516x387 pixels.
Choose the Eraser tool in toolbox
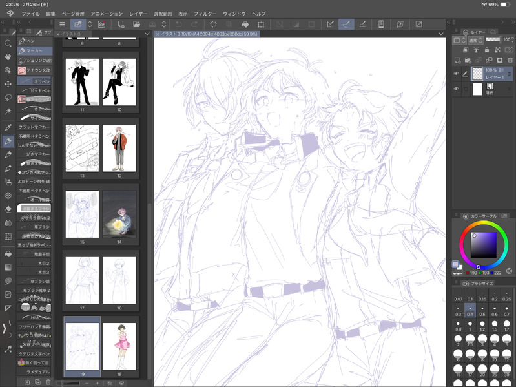8,209
